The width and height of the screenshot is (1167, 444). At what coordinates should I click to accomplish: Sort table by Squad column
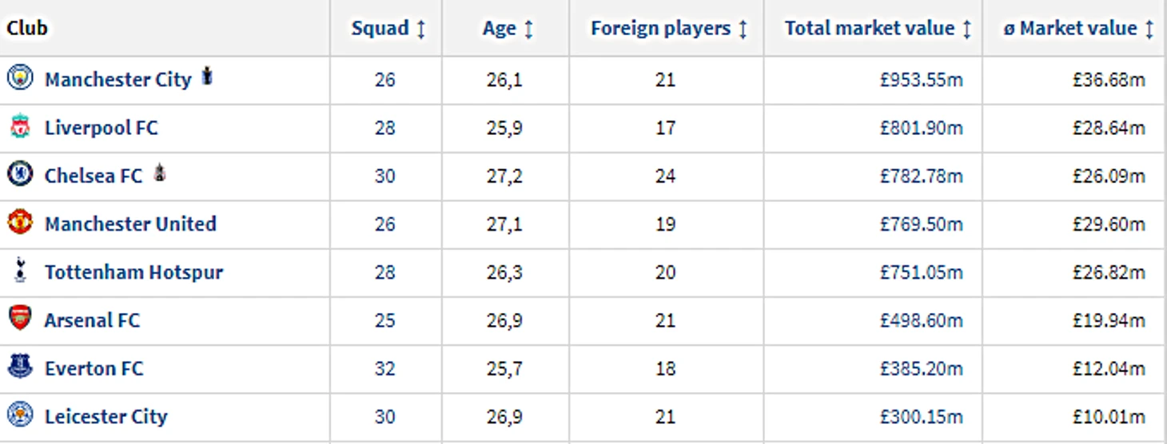388,29
